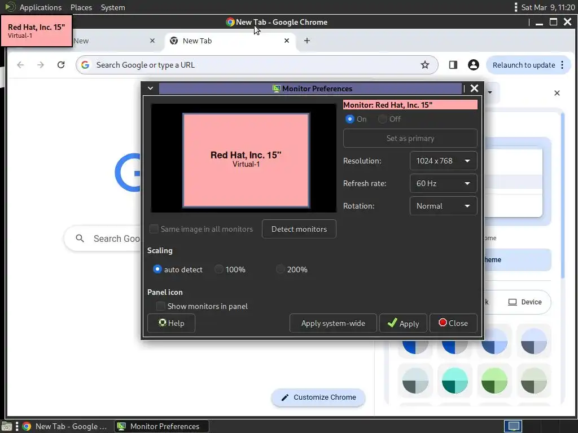Apply monitor settings

click(403, 323)
